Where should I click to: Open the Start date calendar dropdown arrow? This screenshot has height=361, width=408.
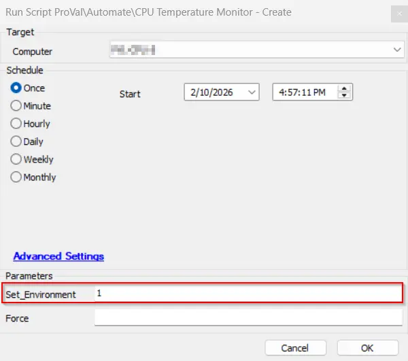pyautogui.click(x=252, y=92)
